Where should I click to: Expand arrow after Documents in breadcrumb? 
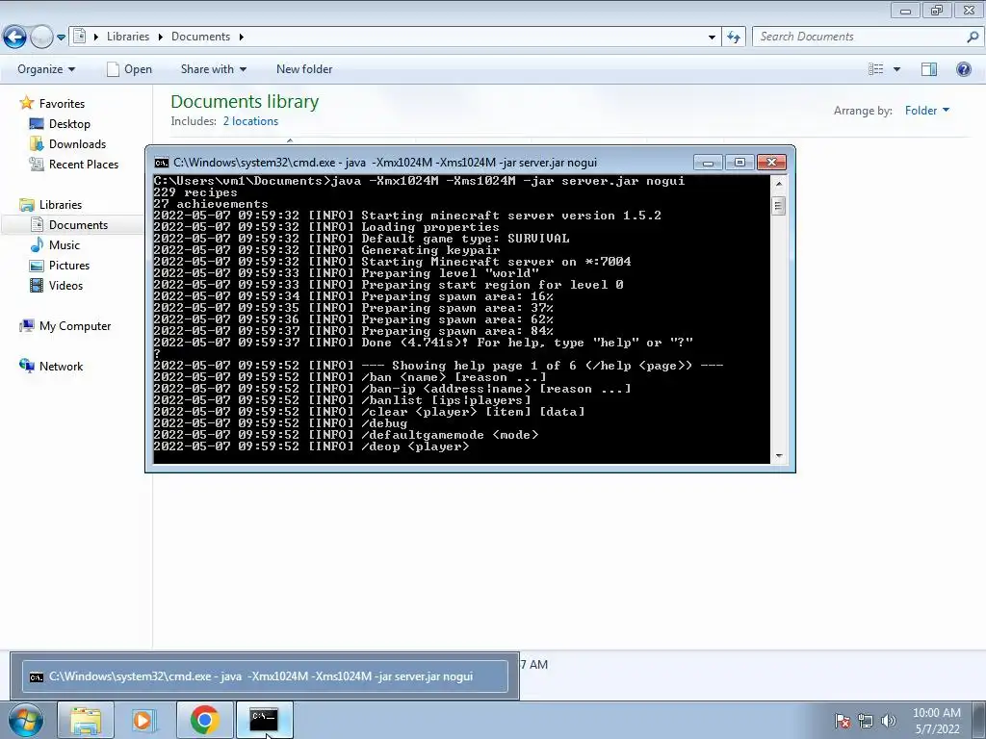click(x=241, y=38)
